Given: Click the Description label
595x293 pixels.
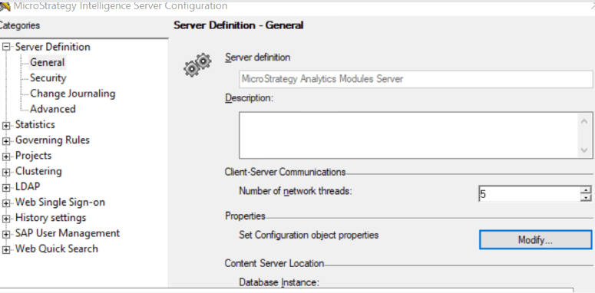Looking at the screenshot, I should (x=250, y=98).
